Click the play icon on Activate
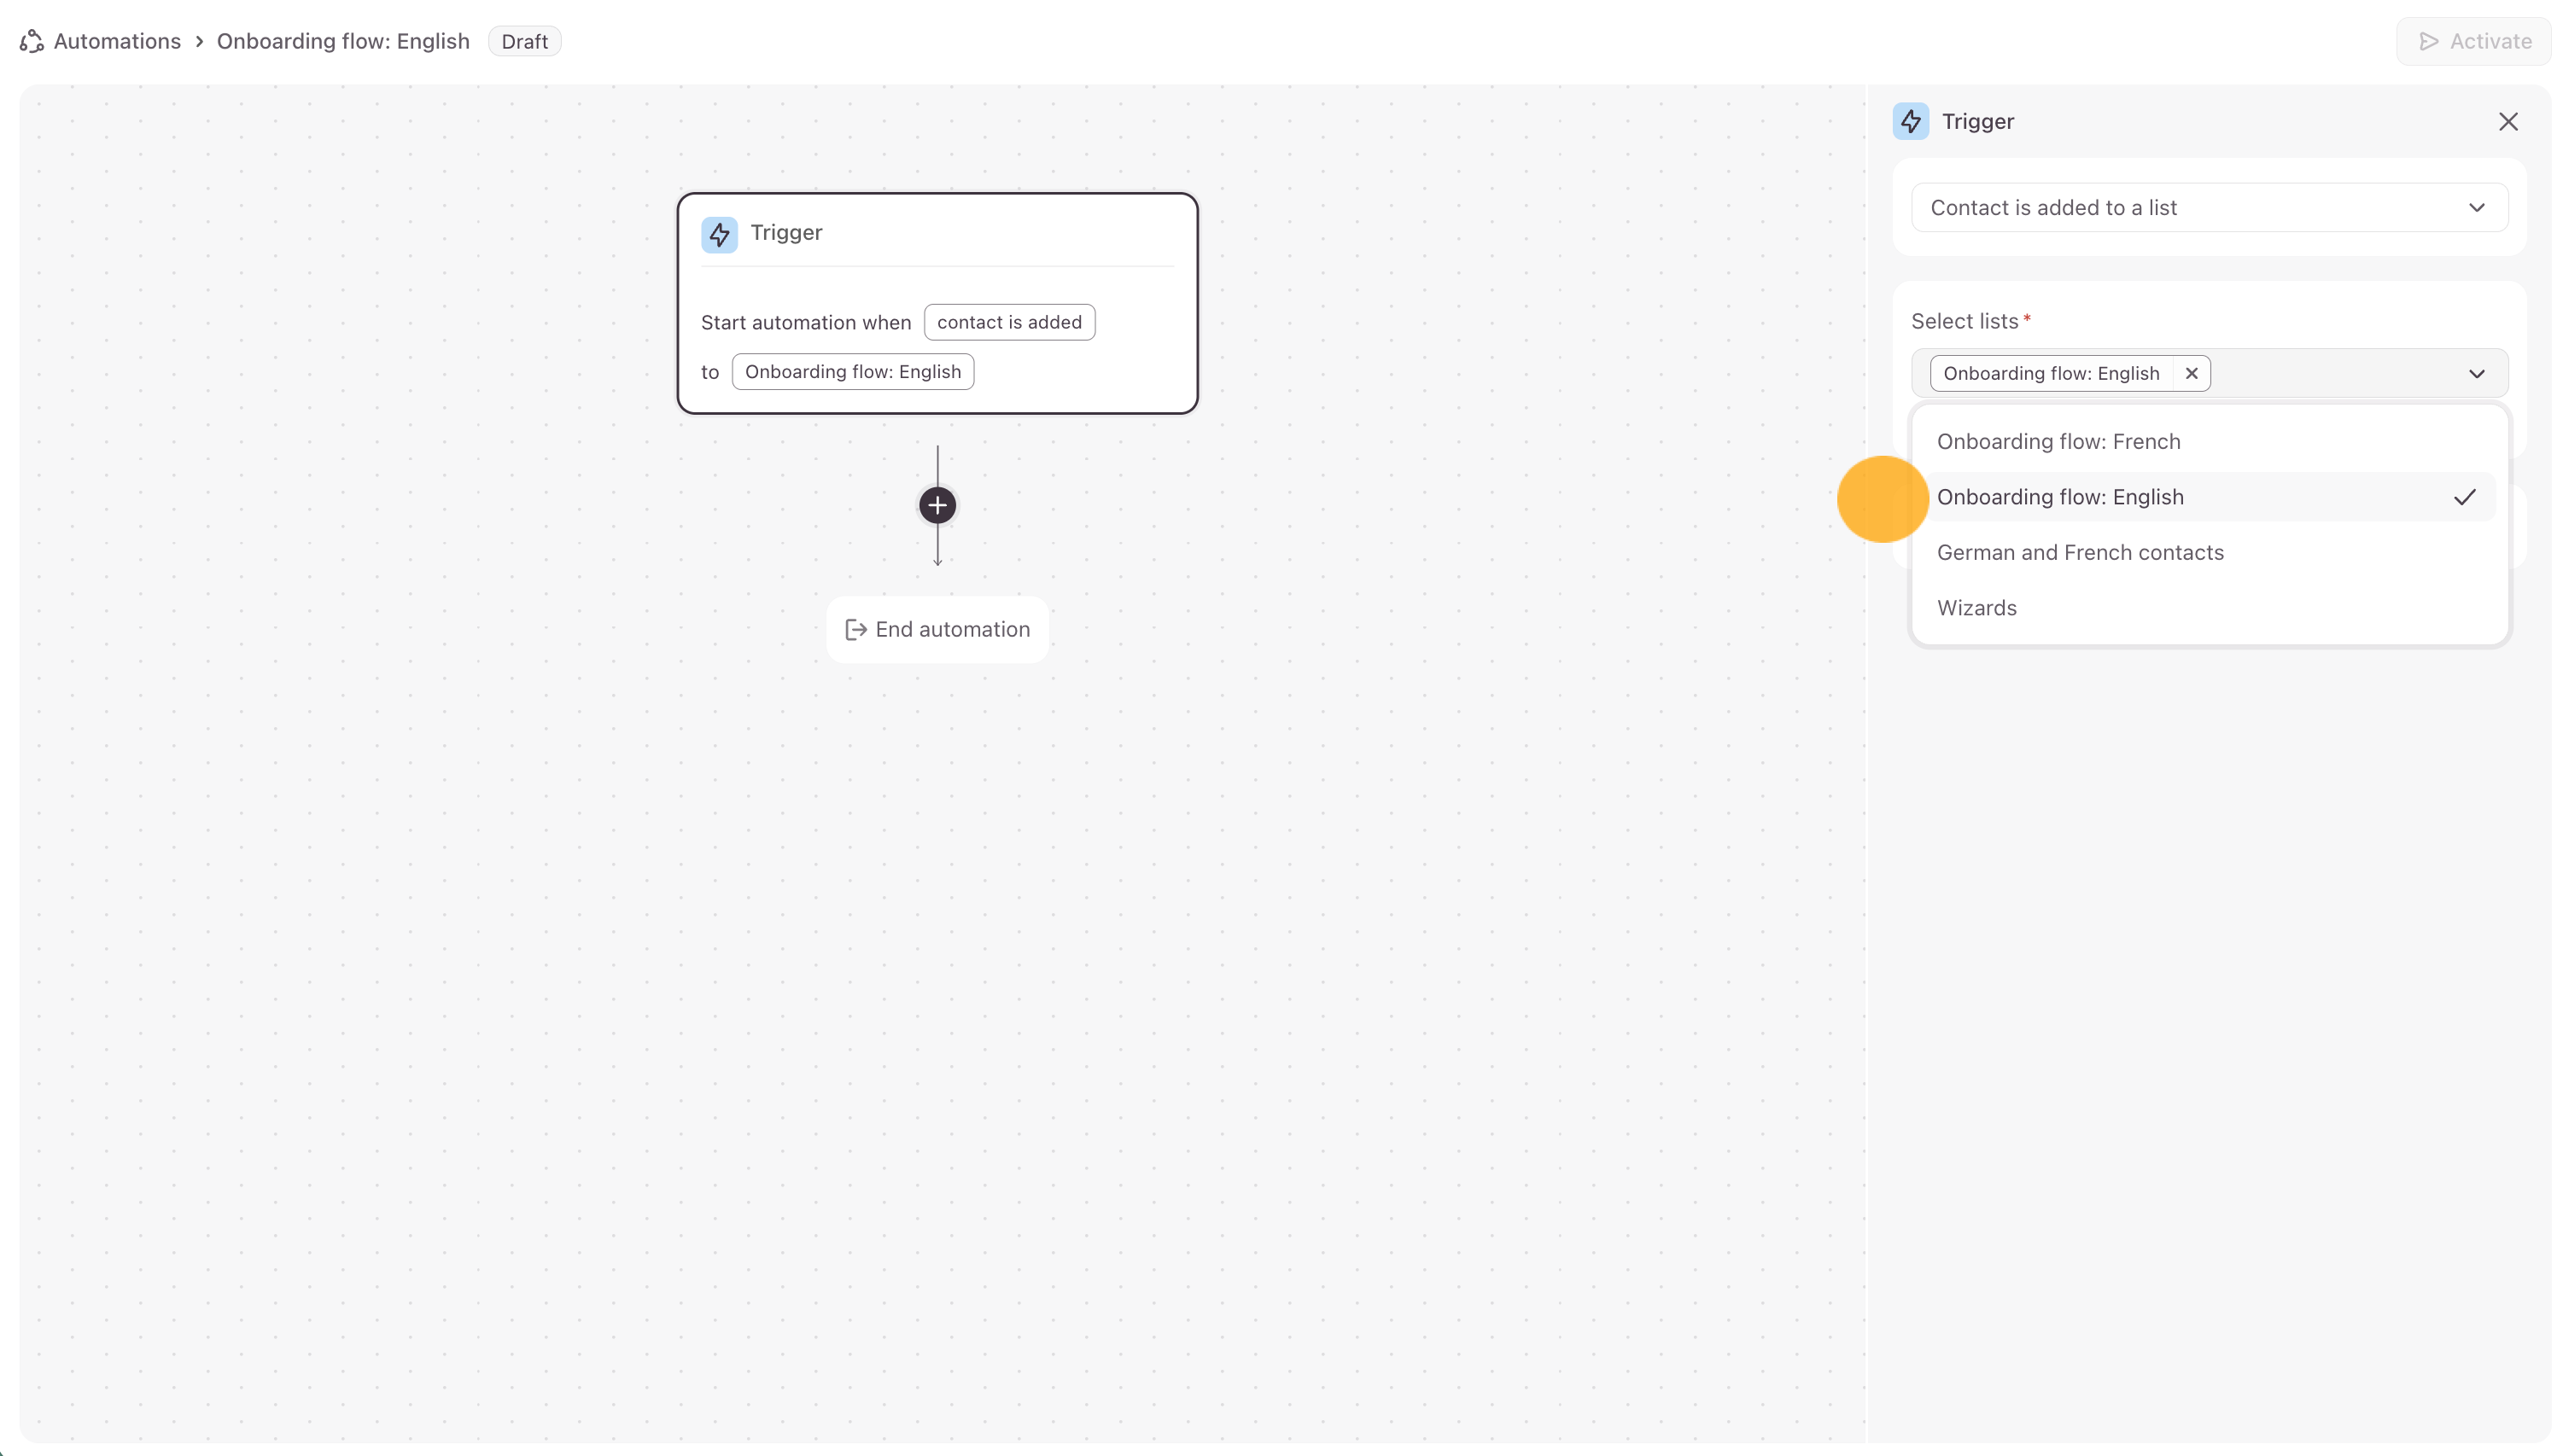Image resolution: width=2563 pixels, height=1456 pixels. 2428,42
